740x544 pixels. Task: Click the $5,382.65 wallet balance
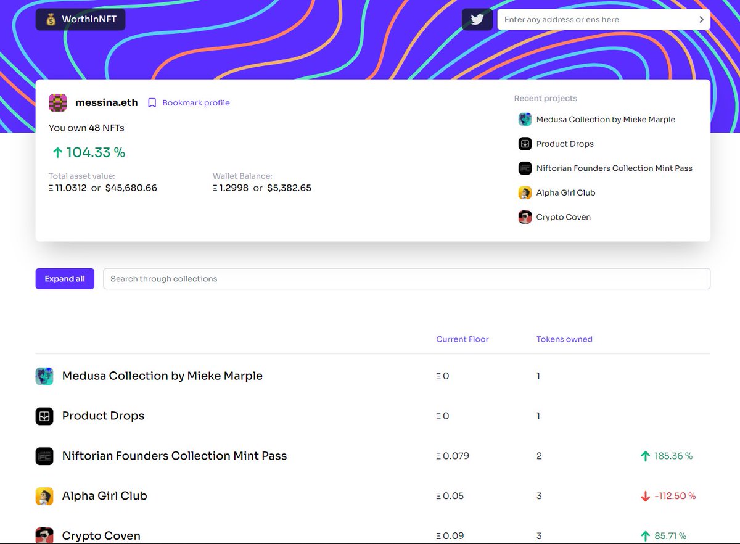[x=289, y=188]
